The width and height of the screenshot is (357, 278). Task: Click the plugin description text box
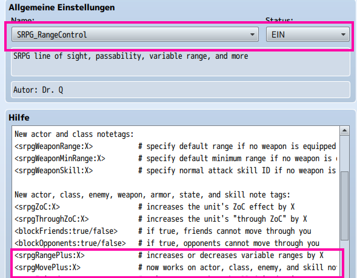[181, 62]
